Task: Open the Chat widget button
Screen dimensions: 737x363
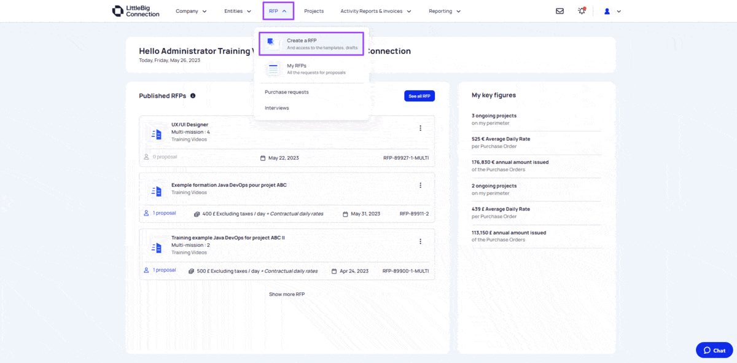Action: 714,350
